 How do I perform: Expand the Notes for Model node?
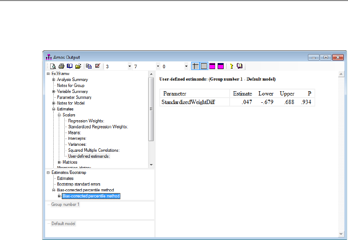point(54,103)
